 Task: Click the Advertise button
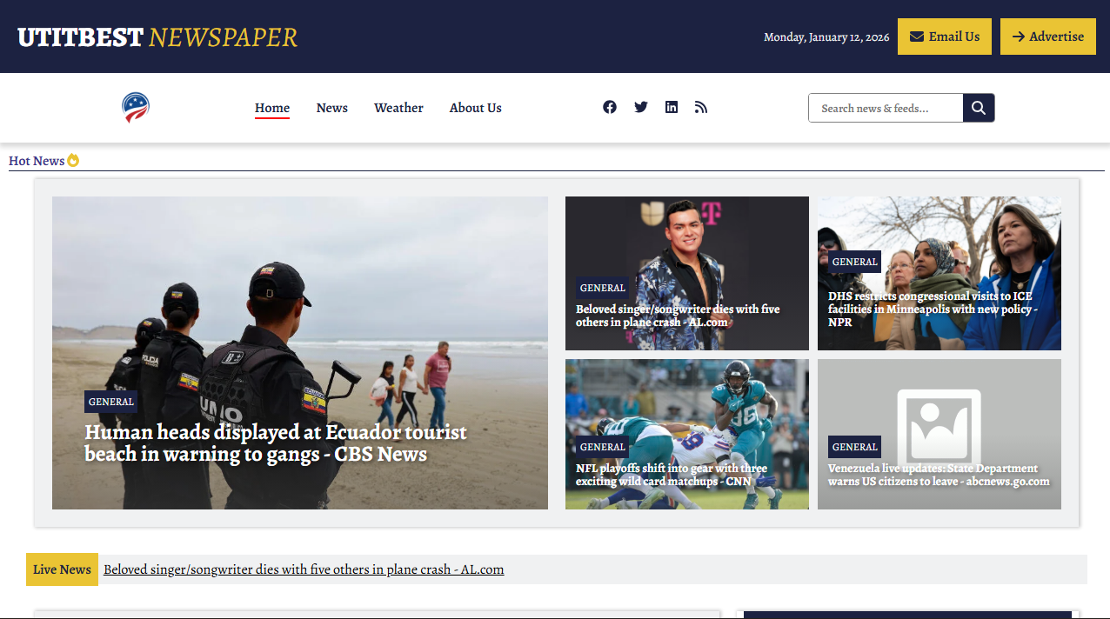tap(1048, 37)
